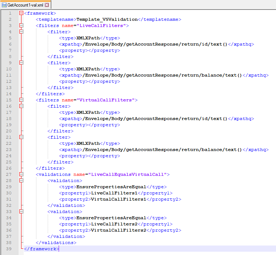The image size is (276, 255).
Task: Click the "LiveCallEqualsVirtualCall" attribute value
Action: click(x=127, y=174)
